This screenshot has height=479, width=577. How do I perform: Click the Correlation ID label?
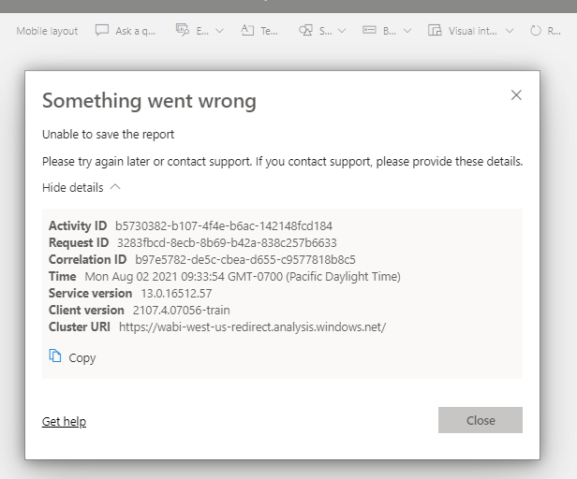(x=88, y=259)
